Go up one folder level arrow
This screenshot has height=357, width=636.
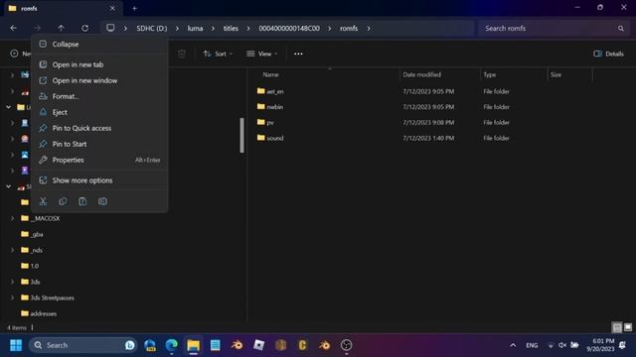click(x=61, y=28)
